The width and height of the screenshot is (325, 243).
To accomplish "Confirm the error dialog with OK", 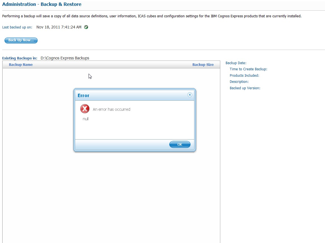I will click(180, 144).
